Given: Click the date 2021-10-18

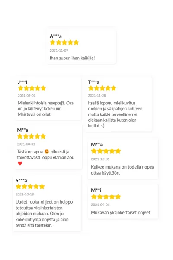Looking at the screenshot, I should pyautogui.click(x=25, y=194).
